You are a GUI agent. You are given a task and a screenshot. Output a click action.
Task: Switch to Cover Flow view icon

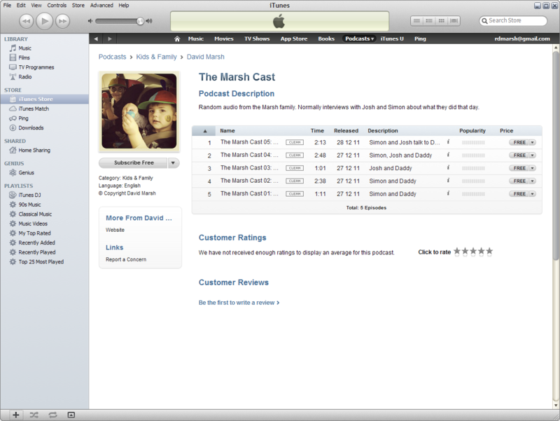point(454,21)
